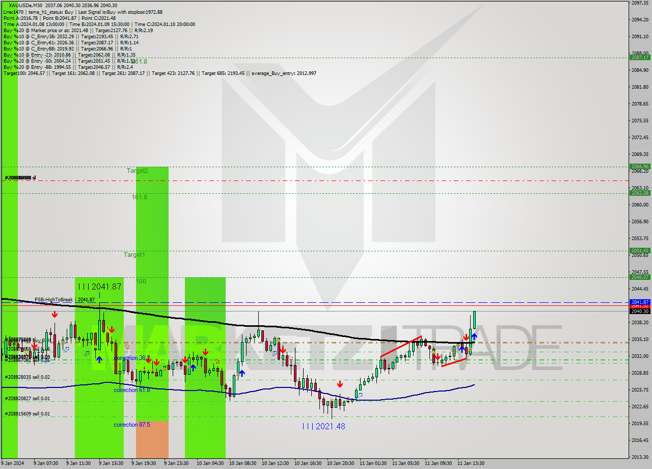Select order '#208828035 sell 0.02' label
This screenshot has width=652, height=469.
(28, 377)
